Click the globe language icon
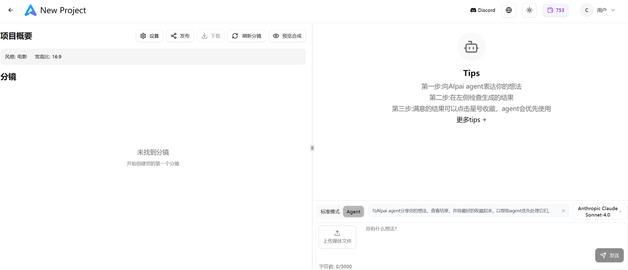This screenshot has height=270, width=628. (509, 10)
